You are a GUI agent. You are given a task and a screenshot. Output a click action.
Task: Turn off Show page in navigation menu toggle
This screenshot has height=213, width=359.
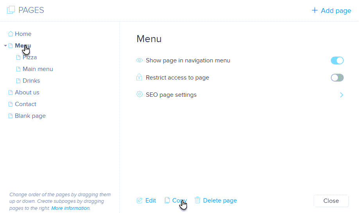337,60
